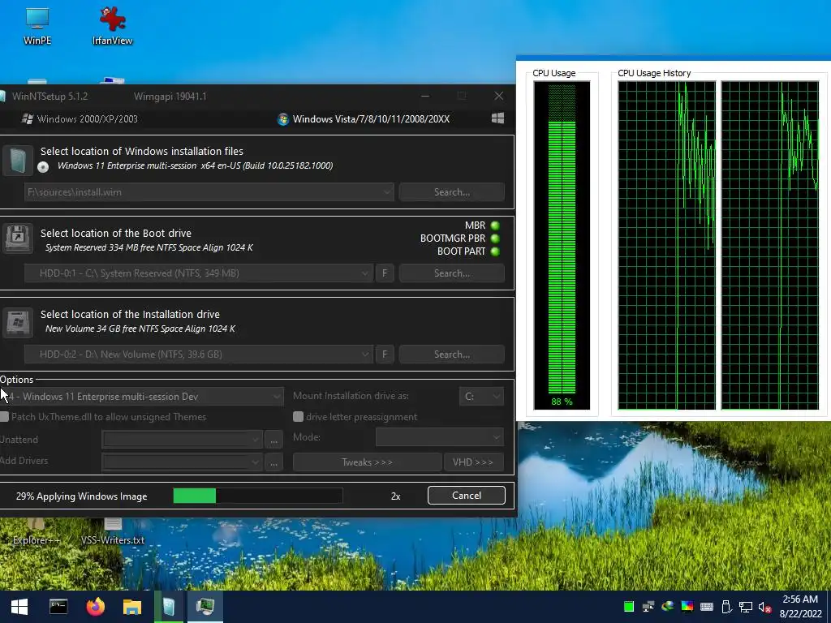Open the IrfanView desktop icon
831x623 pixels.
pos(112,26)
